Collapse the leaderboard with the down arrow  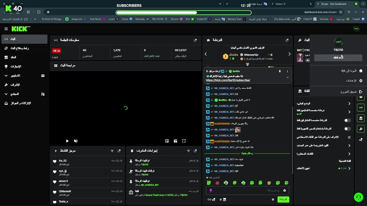[247, 65]
